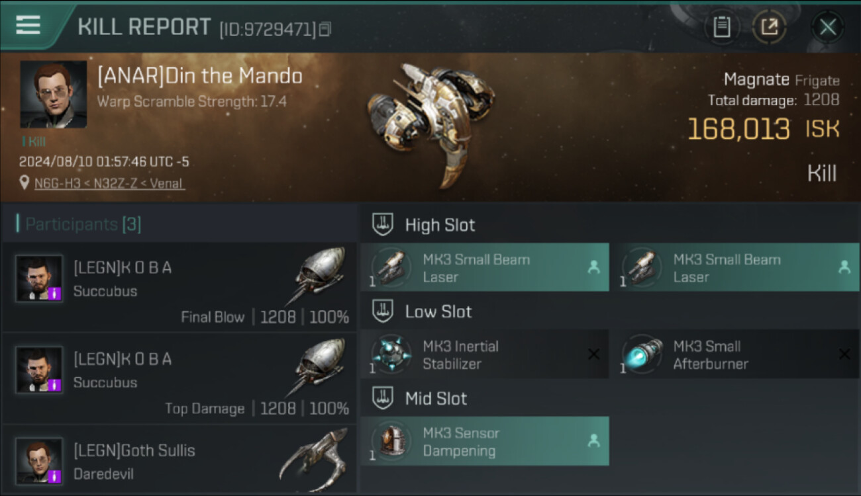Click the share export icon
The height and width of the screenshot is (496, 861).
(769, 27)
